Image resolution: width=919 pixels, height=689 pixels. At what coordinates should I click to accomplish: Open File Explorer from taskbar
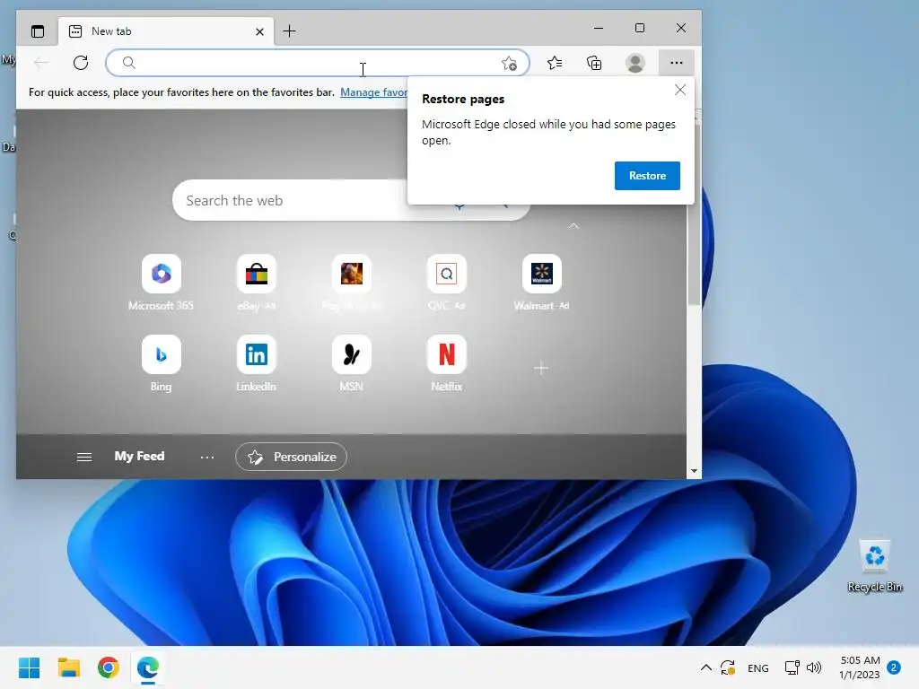[68, 667]
